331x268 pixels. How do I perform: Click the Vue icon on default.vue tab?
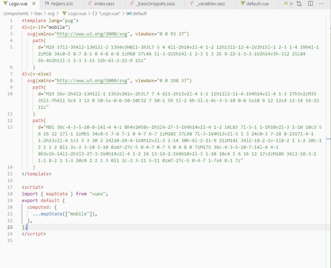click(x=243, y=4)
